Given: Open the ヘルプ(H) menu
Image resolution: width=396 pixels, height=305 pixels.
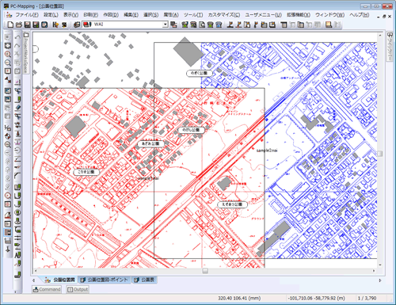Looking at the screenshot, I should [x=360, y=14].
